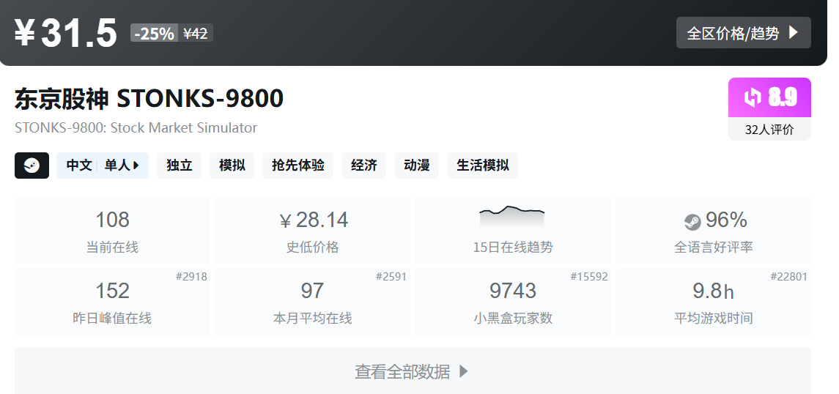Choose the 经济 tag
The height and width of the screenshot is (394, 839).
pyautogui.click(x=364, y=166)
